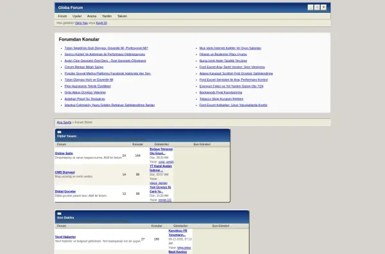Screen dimensions: 385x254
Task: Open the Üyeler menu item
Action: [77, 16]
